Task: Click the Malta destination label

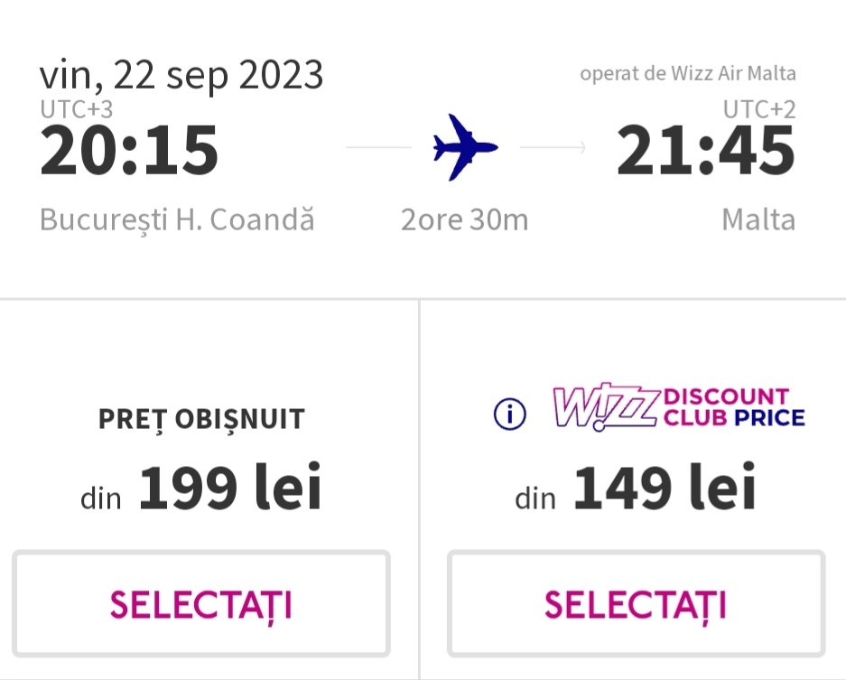Action: pyautogui.click(x=758, y=219)
